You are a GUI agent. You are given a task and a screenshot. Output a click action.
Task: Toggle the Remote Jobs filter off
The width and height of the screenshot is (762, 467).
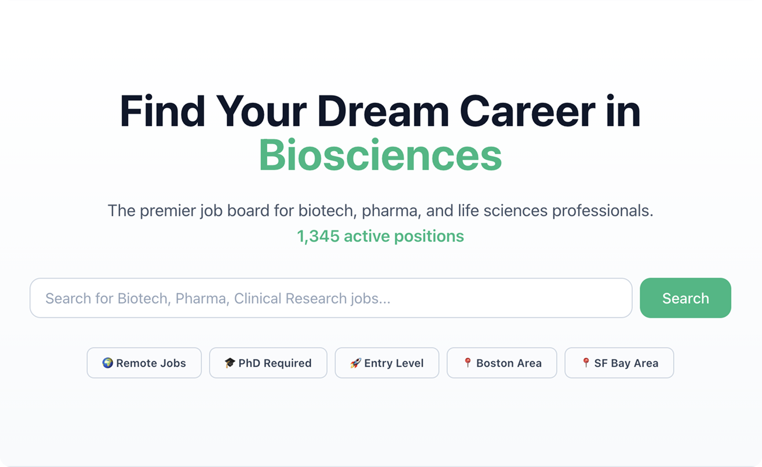[144, 363]
